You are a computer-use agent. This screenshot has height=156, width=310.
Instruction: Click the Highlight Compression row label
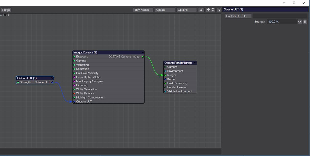90,98
